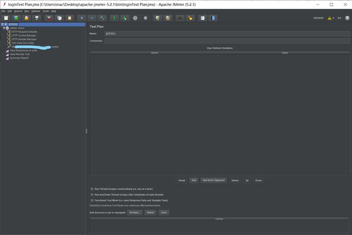352x235 pixels.
Task: Open the Help menu
Action: tap(54, 11)
